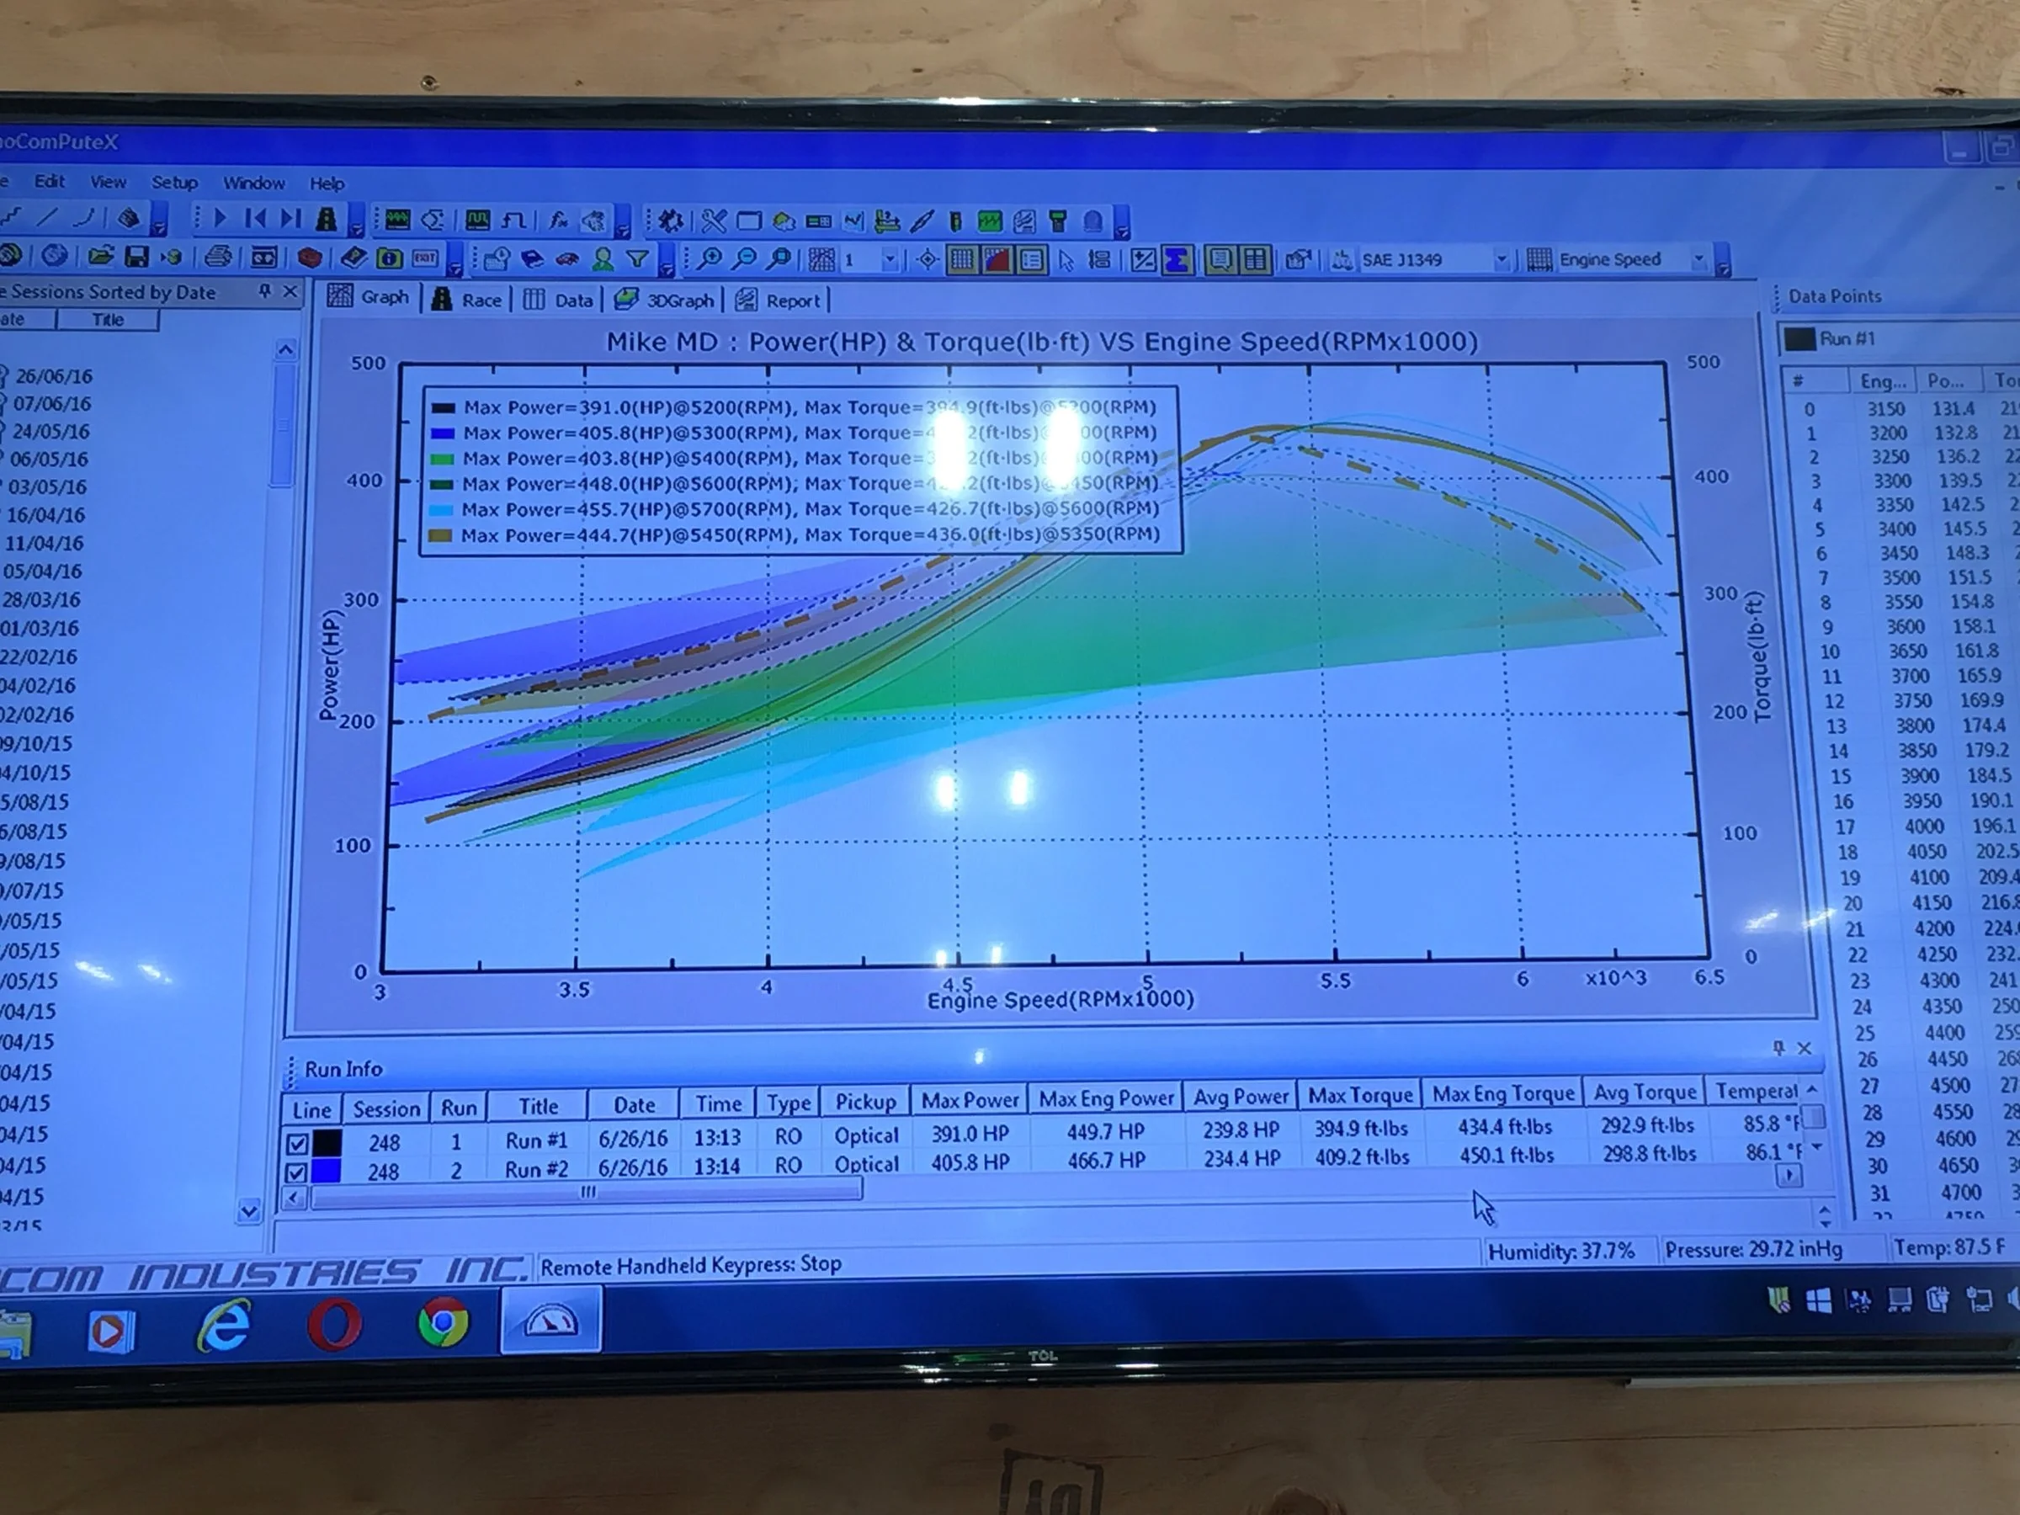Viewport: 2020px width, 1515px height.
Task: Switch to the Report tab
Action: pyautogui.click(x=779, y=300)
